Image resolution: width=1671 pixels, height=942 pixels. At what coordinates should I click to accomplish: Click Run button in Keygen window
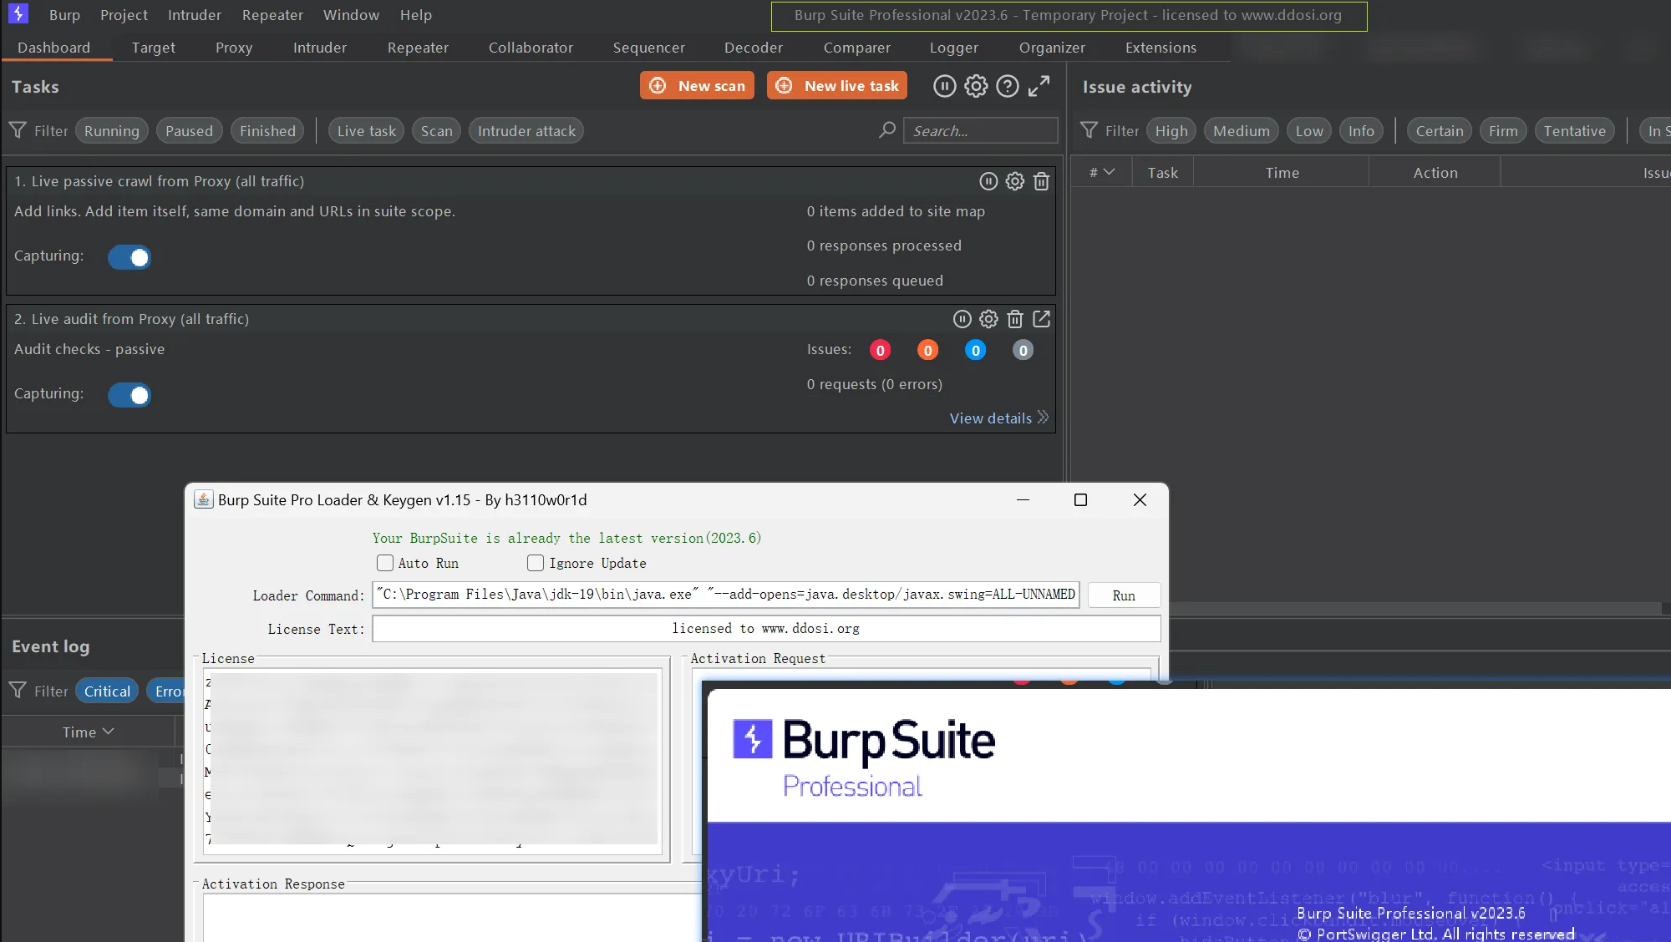(1124, 595)
